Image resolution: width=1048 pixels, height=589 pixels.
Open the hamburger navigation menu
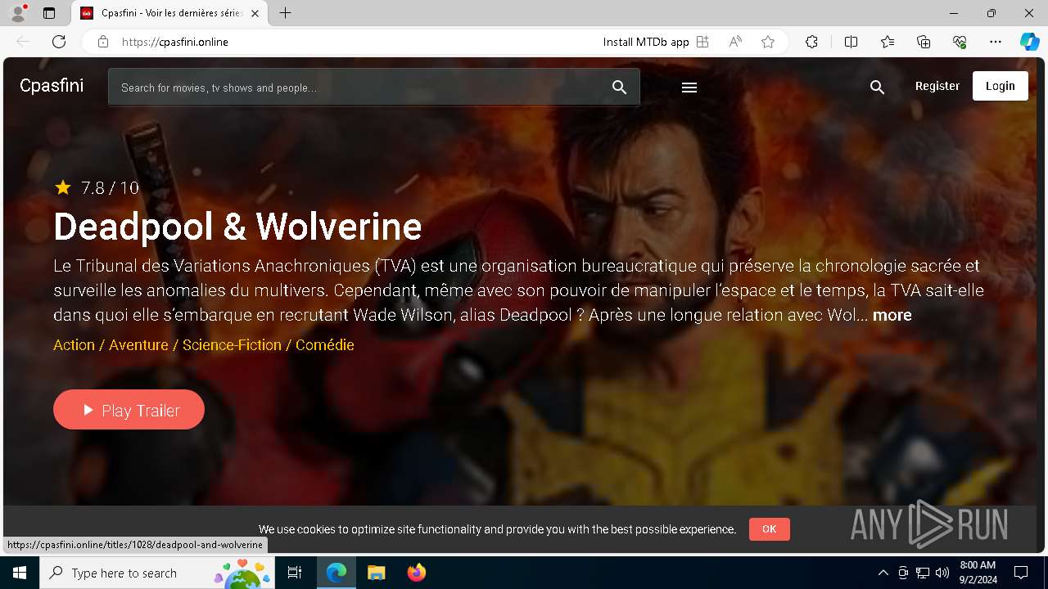pyautogui.click(x=689, y=88)
